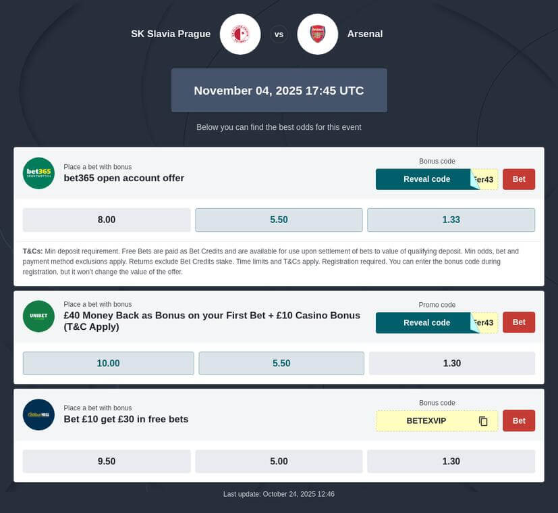Select bet365 home win odds 8.00
Screen dimensions: 558x513
(107, 220)
